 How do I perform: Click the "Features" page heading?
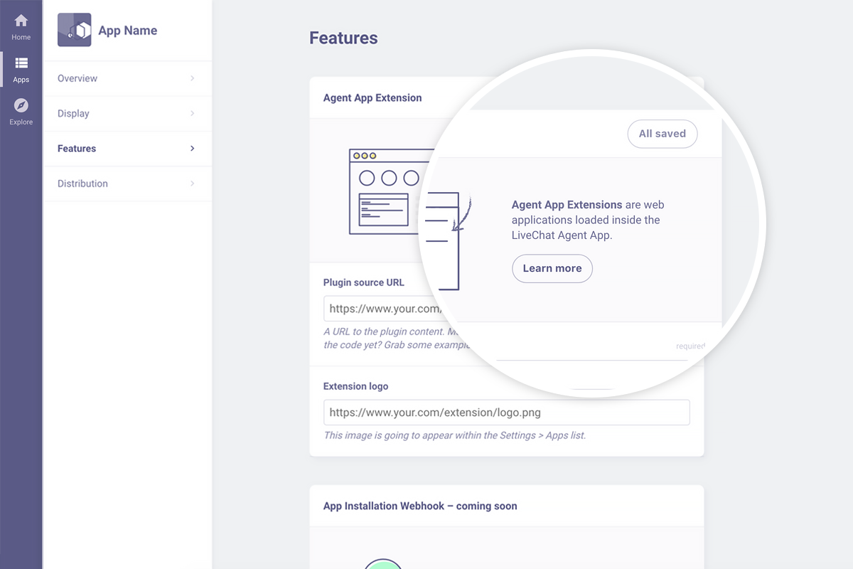tap(343, 38)
